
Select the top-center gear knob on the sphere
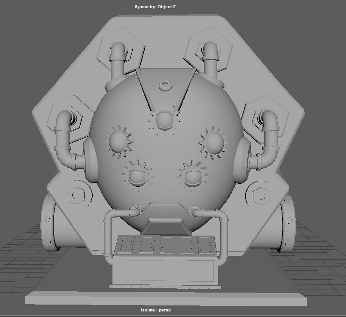(x=164, y=120)
